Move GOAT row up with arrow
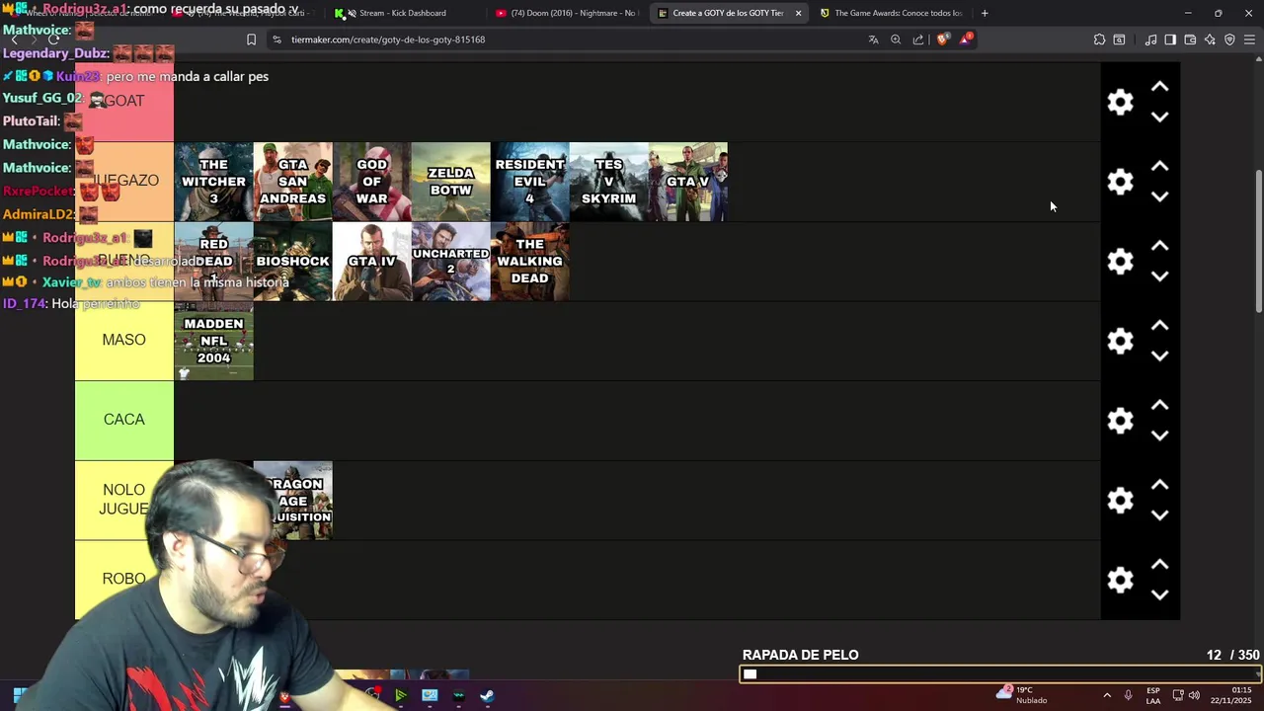The height and width of the screenshot is (711, 1264). tap(1160, 87)
